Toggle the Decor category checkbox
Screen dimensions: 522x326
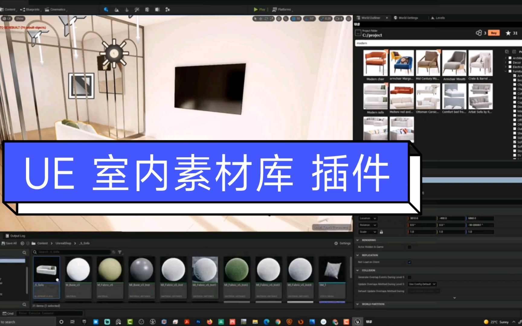(x=510, y=62)
